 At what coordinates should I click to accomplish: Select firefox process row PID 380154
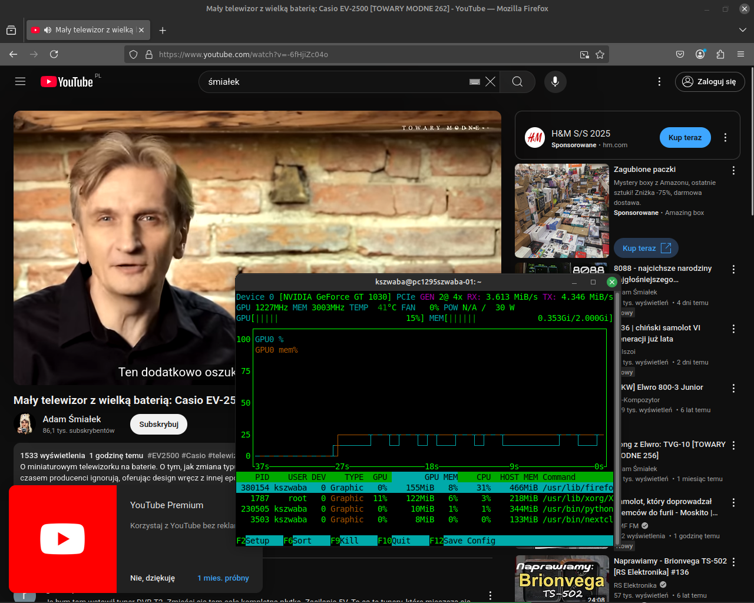click(x=424, y=488)
